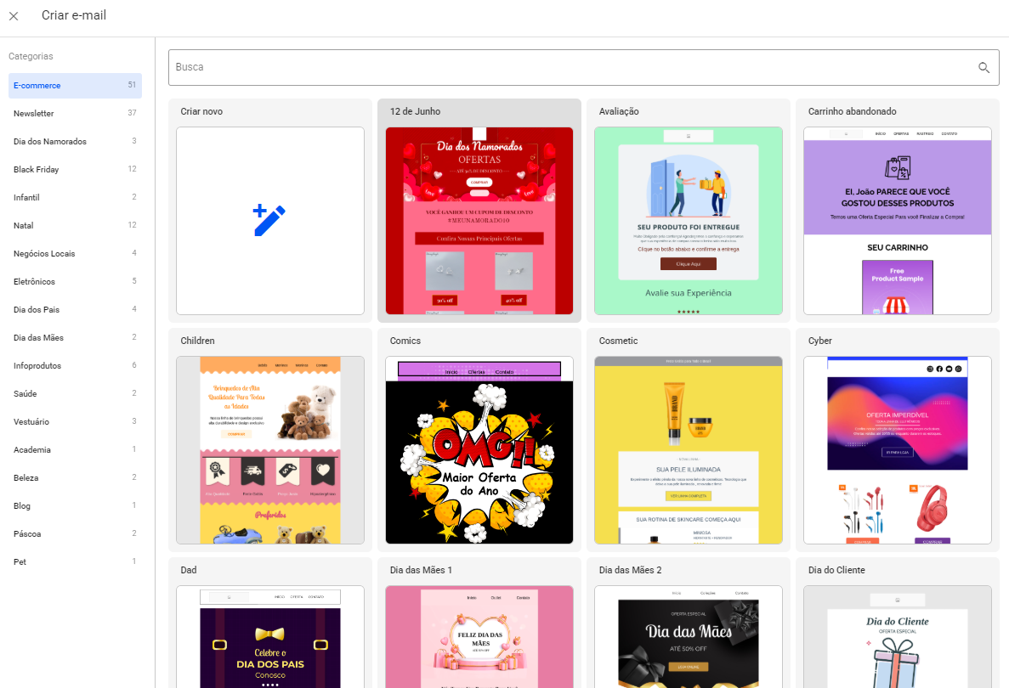Open the Pet category
The width and height of the screenshot is (1009, 688).
pyautogui.click(x=75, y=562)
